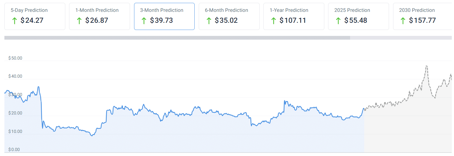
Task: Click the green arrow next to $55.48
Action: pos(338,21)
